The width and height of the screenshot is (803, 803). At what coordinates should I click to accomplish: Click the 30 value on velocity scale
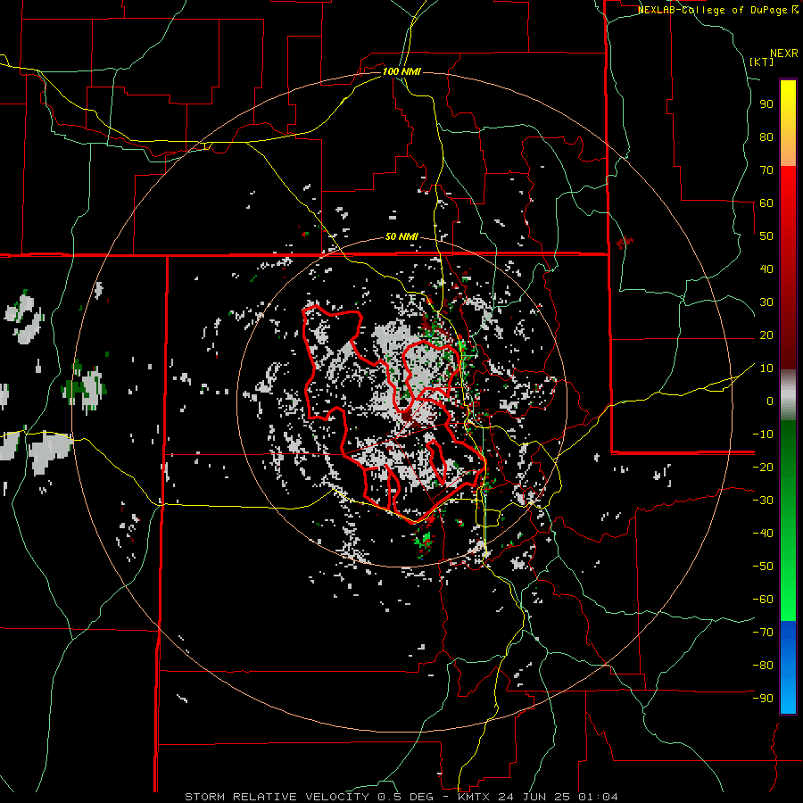766,302
